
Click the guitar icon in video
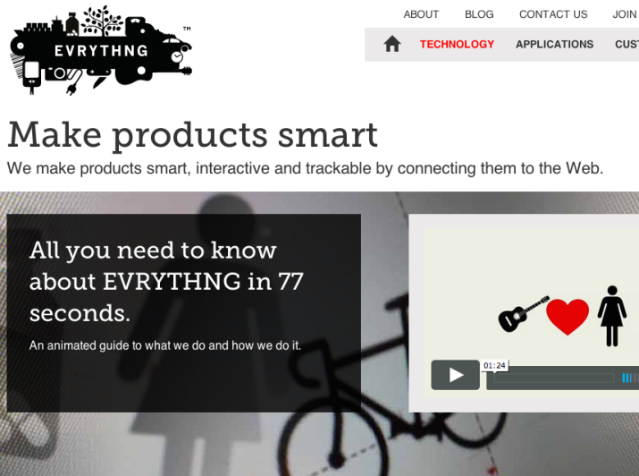click(523, 314)
